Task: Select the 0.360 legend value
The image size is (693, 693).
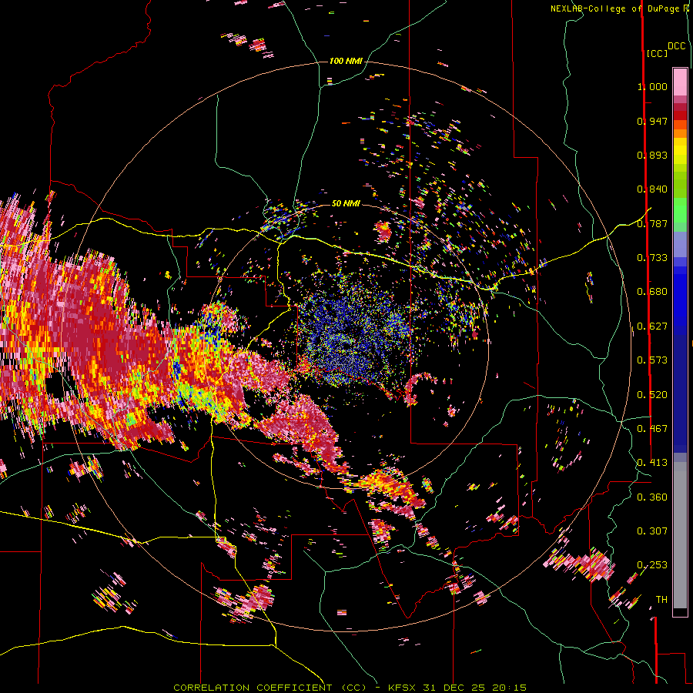Action: 652,497
